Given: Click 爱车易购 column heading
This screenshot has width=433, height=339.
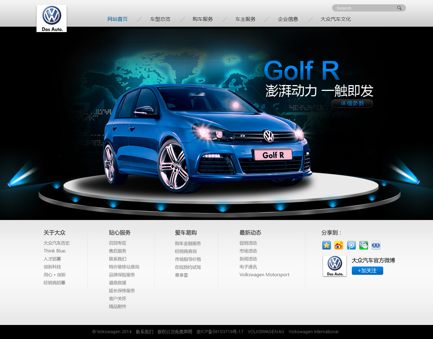Looking at the screenshot, I should pyautogui.click(x=186, y=233).
